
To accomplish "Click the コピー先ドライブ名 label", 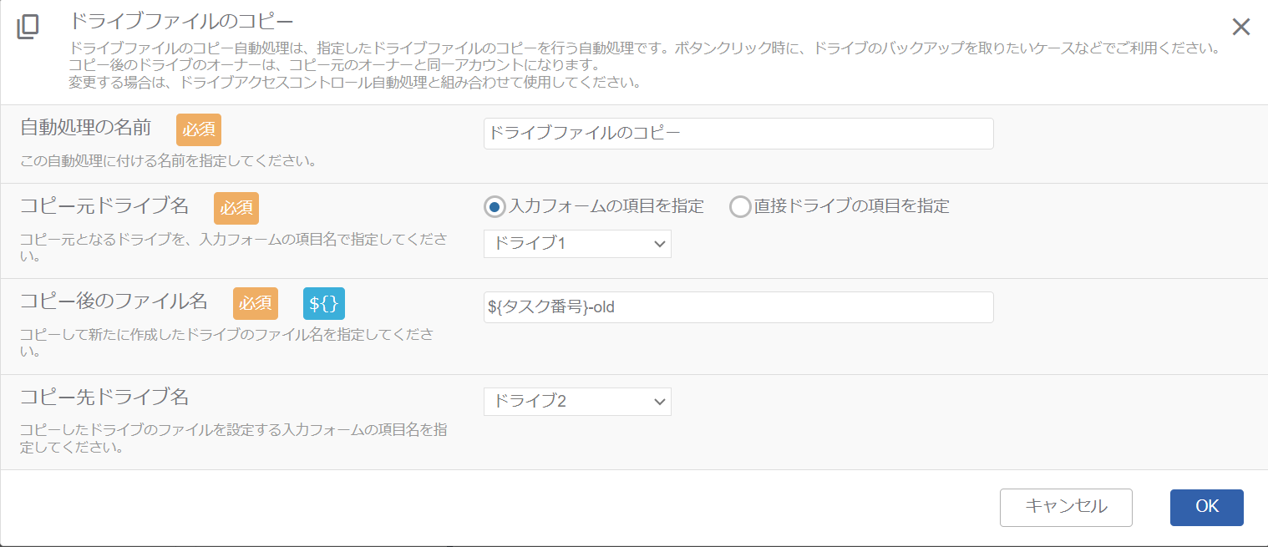I will pyautogui.click(x=104, y=397).
